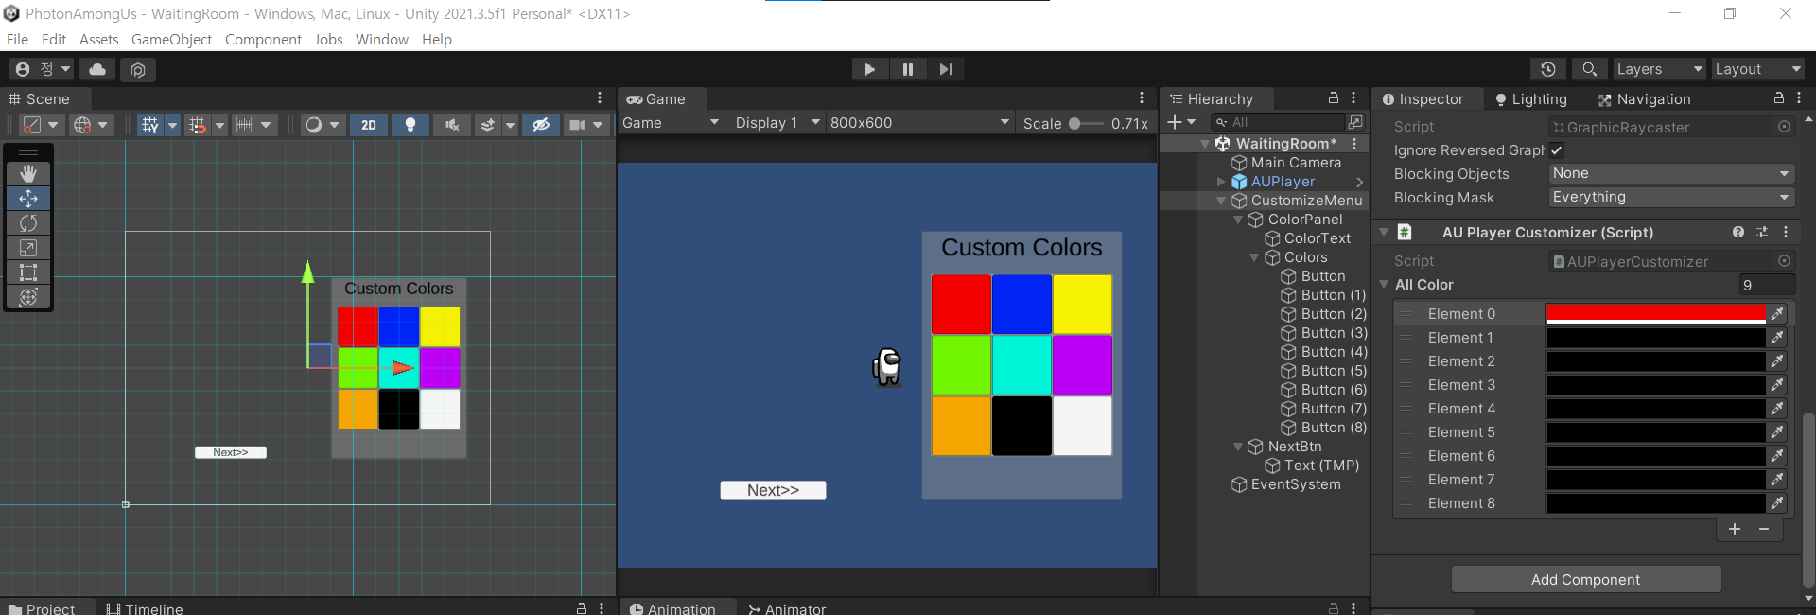Open the Display 1 dropdown

coord(777,123)
